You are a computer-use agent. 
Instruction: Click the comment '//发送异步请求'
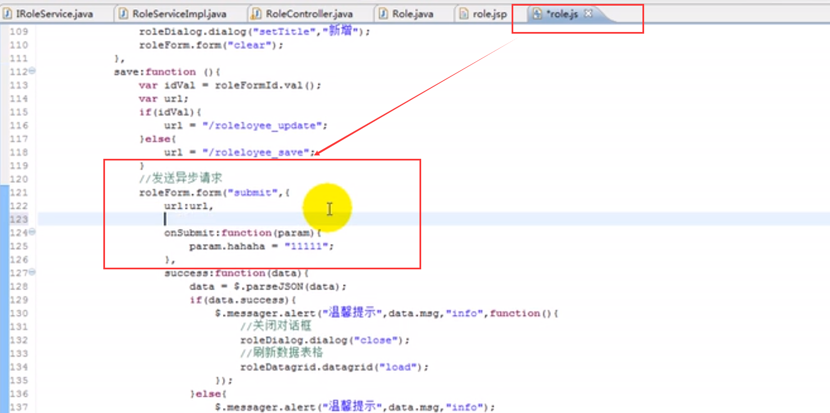180,178
